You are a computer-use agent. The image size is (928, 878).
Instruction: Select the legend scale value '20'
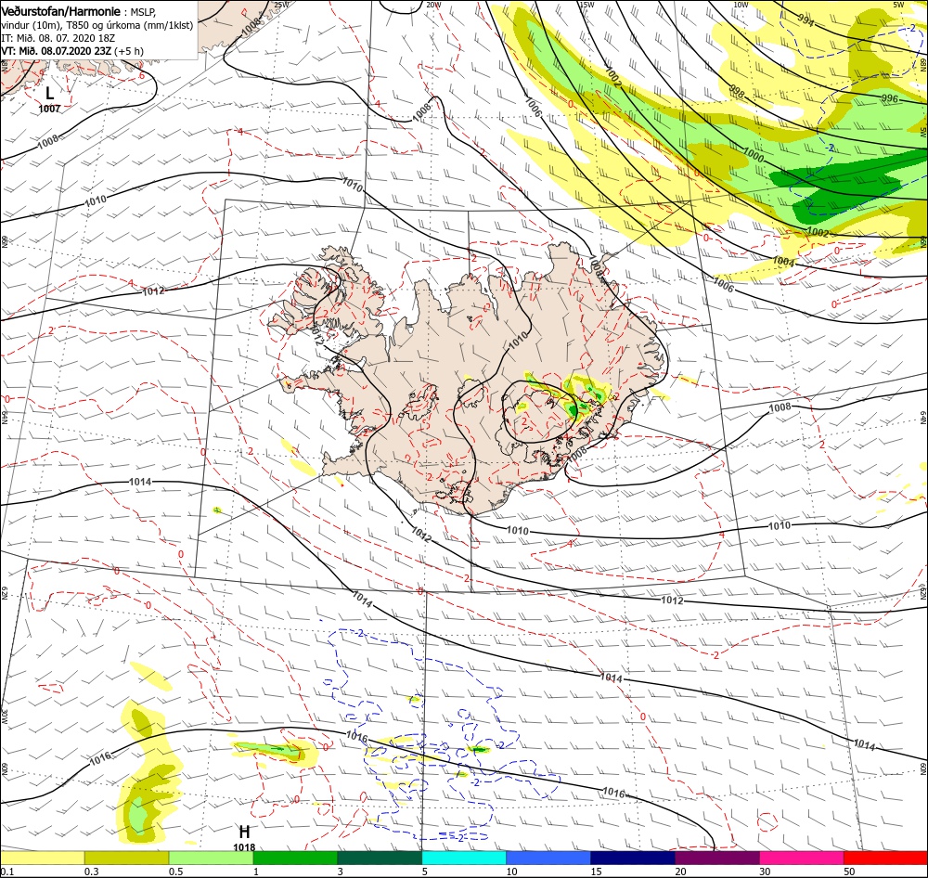[x=680, y=872]
